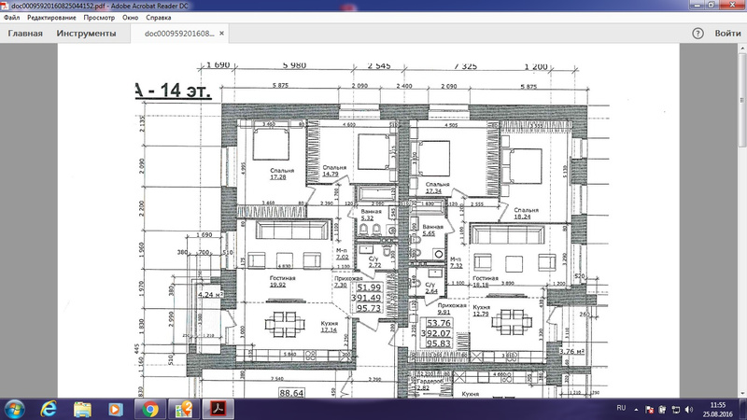This screenshot has height=420, width=747.
Task: Click the top dimension '5 980'
Action: click(x=294, y=65)
